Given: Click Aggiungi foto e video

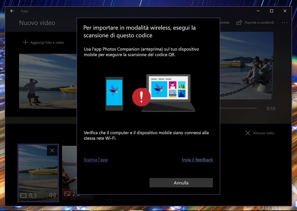Looking at the screenshot, I should pos(43,42).
